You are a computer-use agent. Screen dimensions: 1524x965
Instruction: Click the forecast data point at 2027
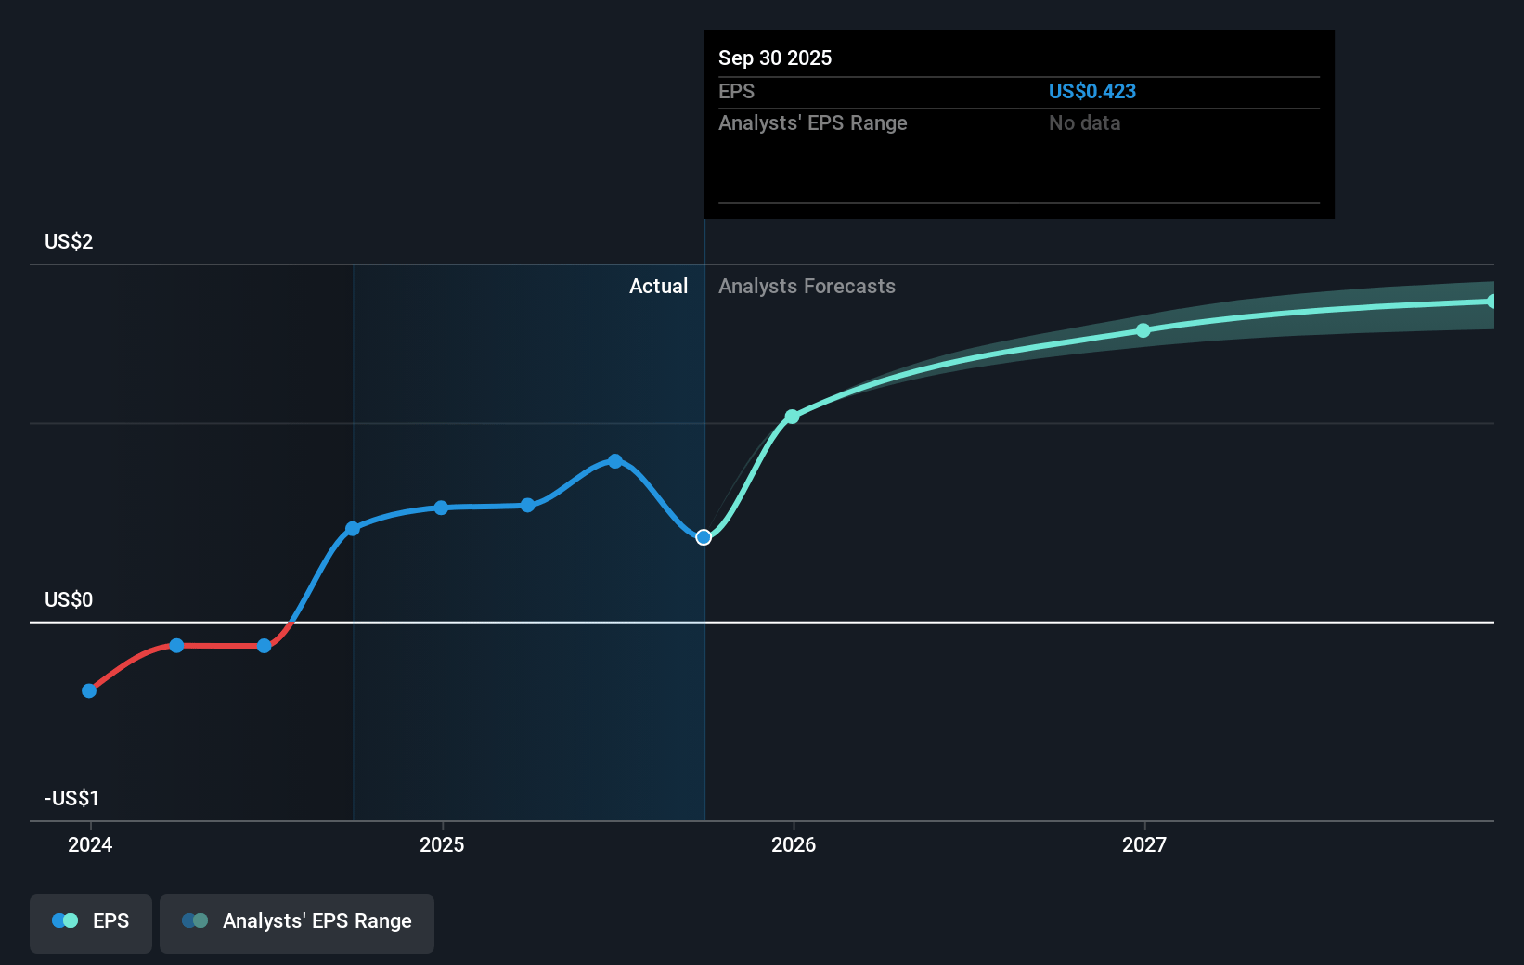coord(1143,330)
